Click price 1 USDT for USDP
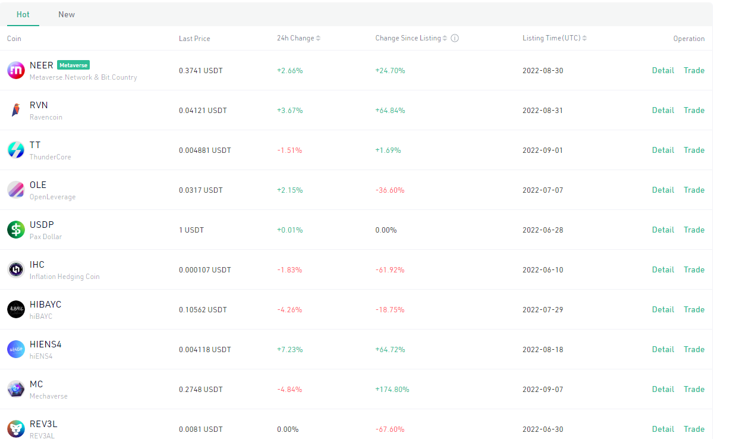 pyautogui.click(x=191, y=230)
